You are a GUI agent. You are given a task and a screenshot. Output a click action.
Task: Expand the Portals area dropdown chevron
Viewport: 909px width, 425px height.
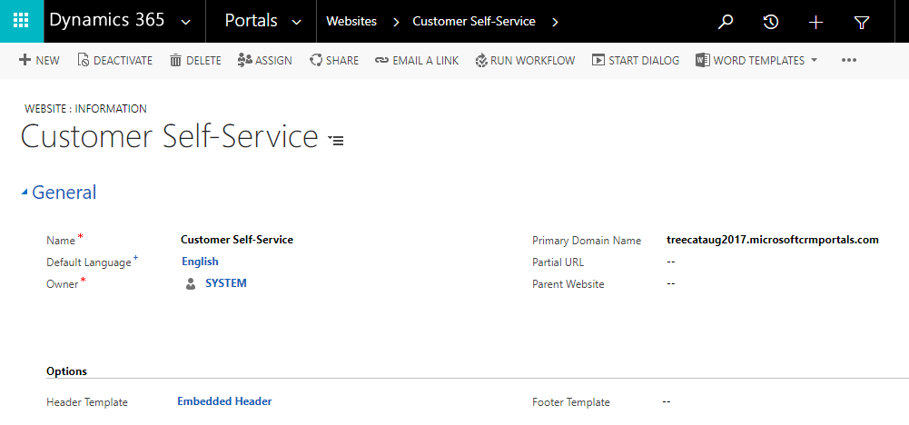tap(296, 23)
